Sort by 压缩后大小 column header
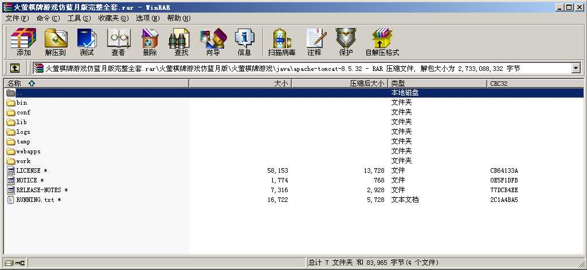The image size is (587, 270). 339,84
